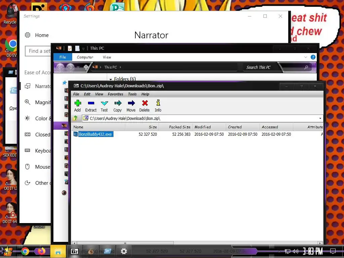Open the Help menu in 7-Zip
The image size is (344, 258).
(145, 94)
